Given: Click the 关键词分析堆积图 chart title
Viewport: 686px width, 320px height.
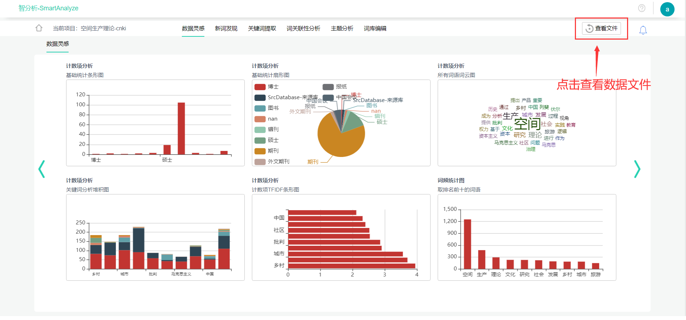Looking at the screenshot, I should coord(88,190).
